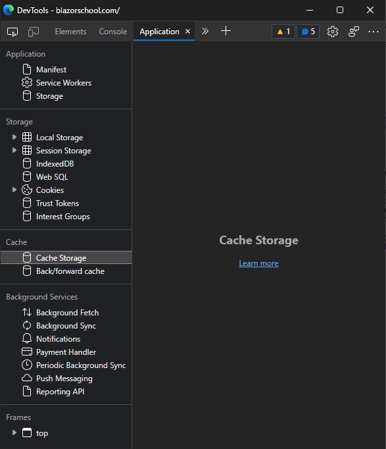
Task: Click the IndexedDB database icon
Action: pyautogui.click(x=27, y=163)
